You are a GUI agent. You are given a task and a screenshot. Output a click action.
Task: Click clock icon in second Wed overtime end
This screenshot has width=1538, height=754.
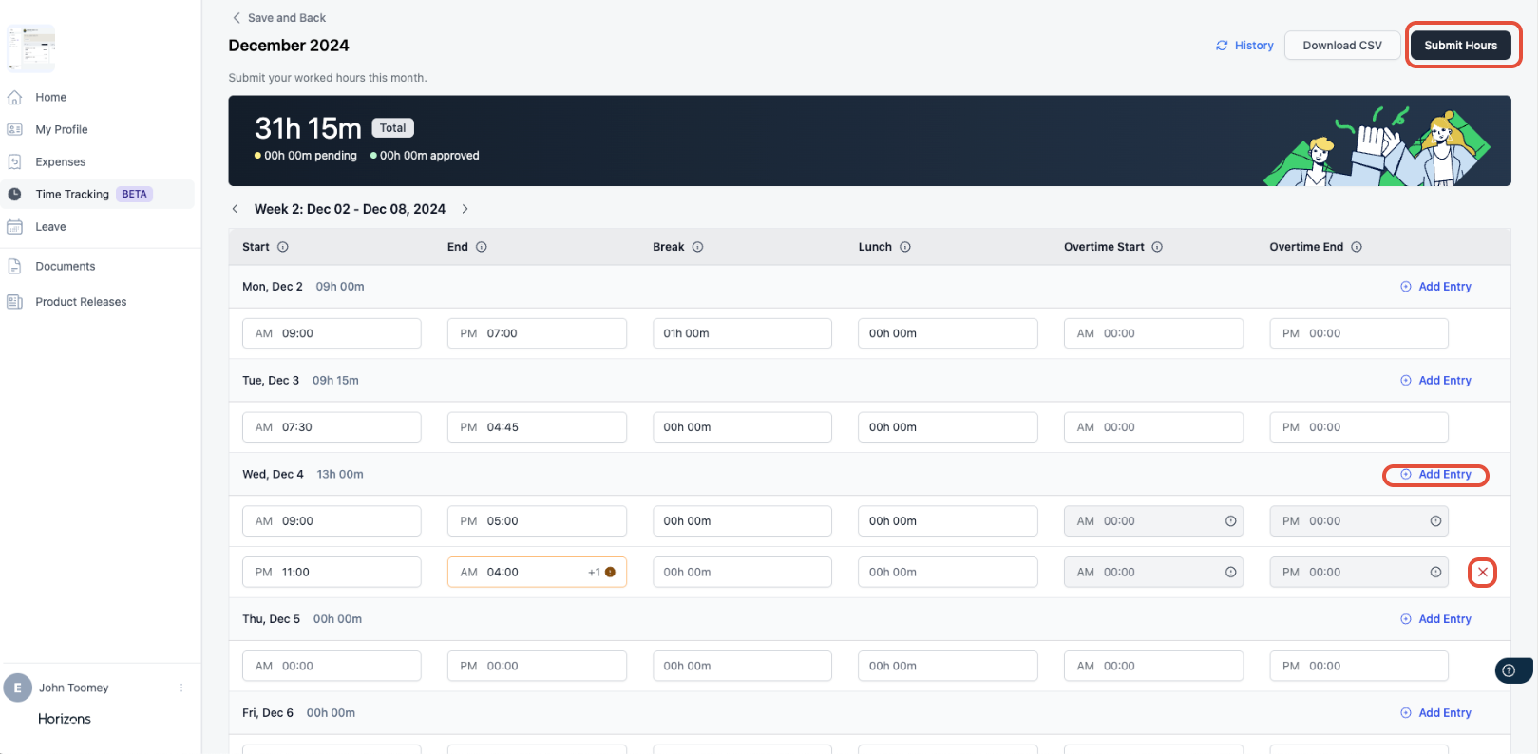pyautogui.click(x=1435, y=572)
